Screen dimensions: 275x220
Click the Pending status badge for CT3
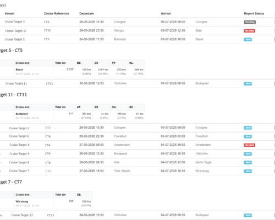coord(250,22)
